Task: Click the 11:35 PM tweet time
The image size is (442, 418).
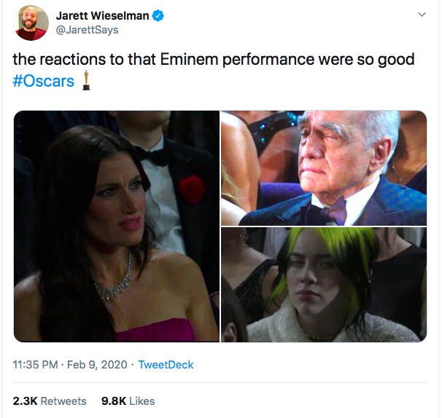Action: point(36,364)
